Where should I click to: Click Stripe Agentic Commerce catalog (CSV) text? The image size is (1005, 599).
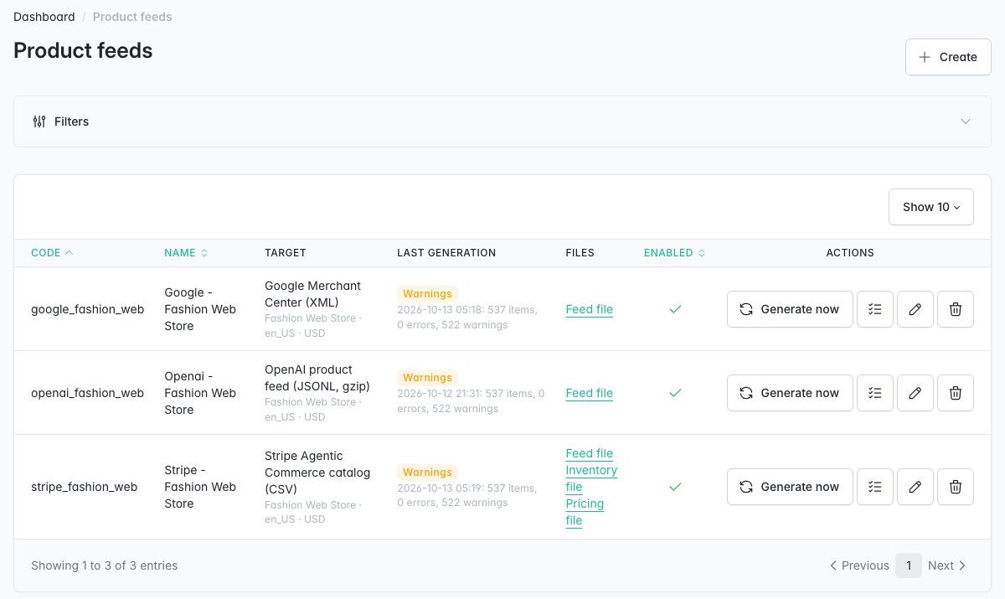pos(317,472)
